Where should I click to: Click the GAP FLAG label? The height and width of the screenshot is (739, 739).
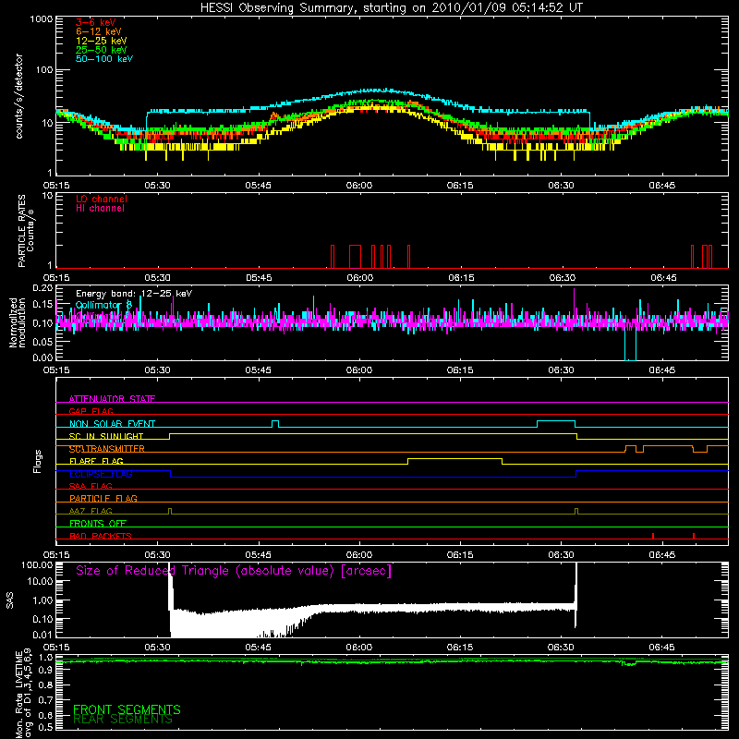point(91,411)
